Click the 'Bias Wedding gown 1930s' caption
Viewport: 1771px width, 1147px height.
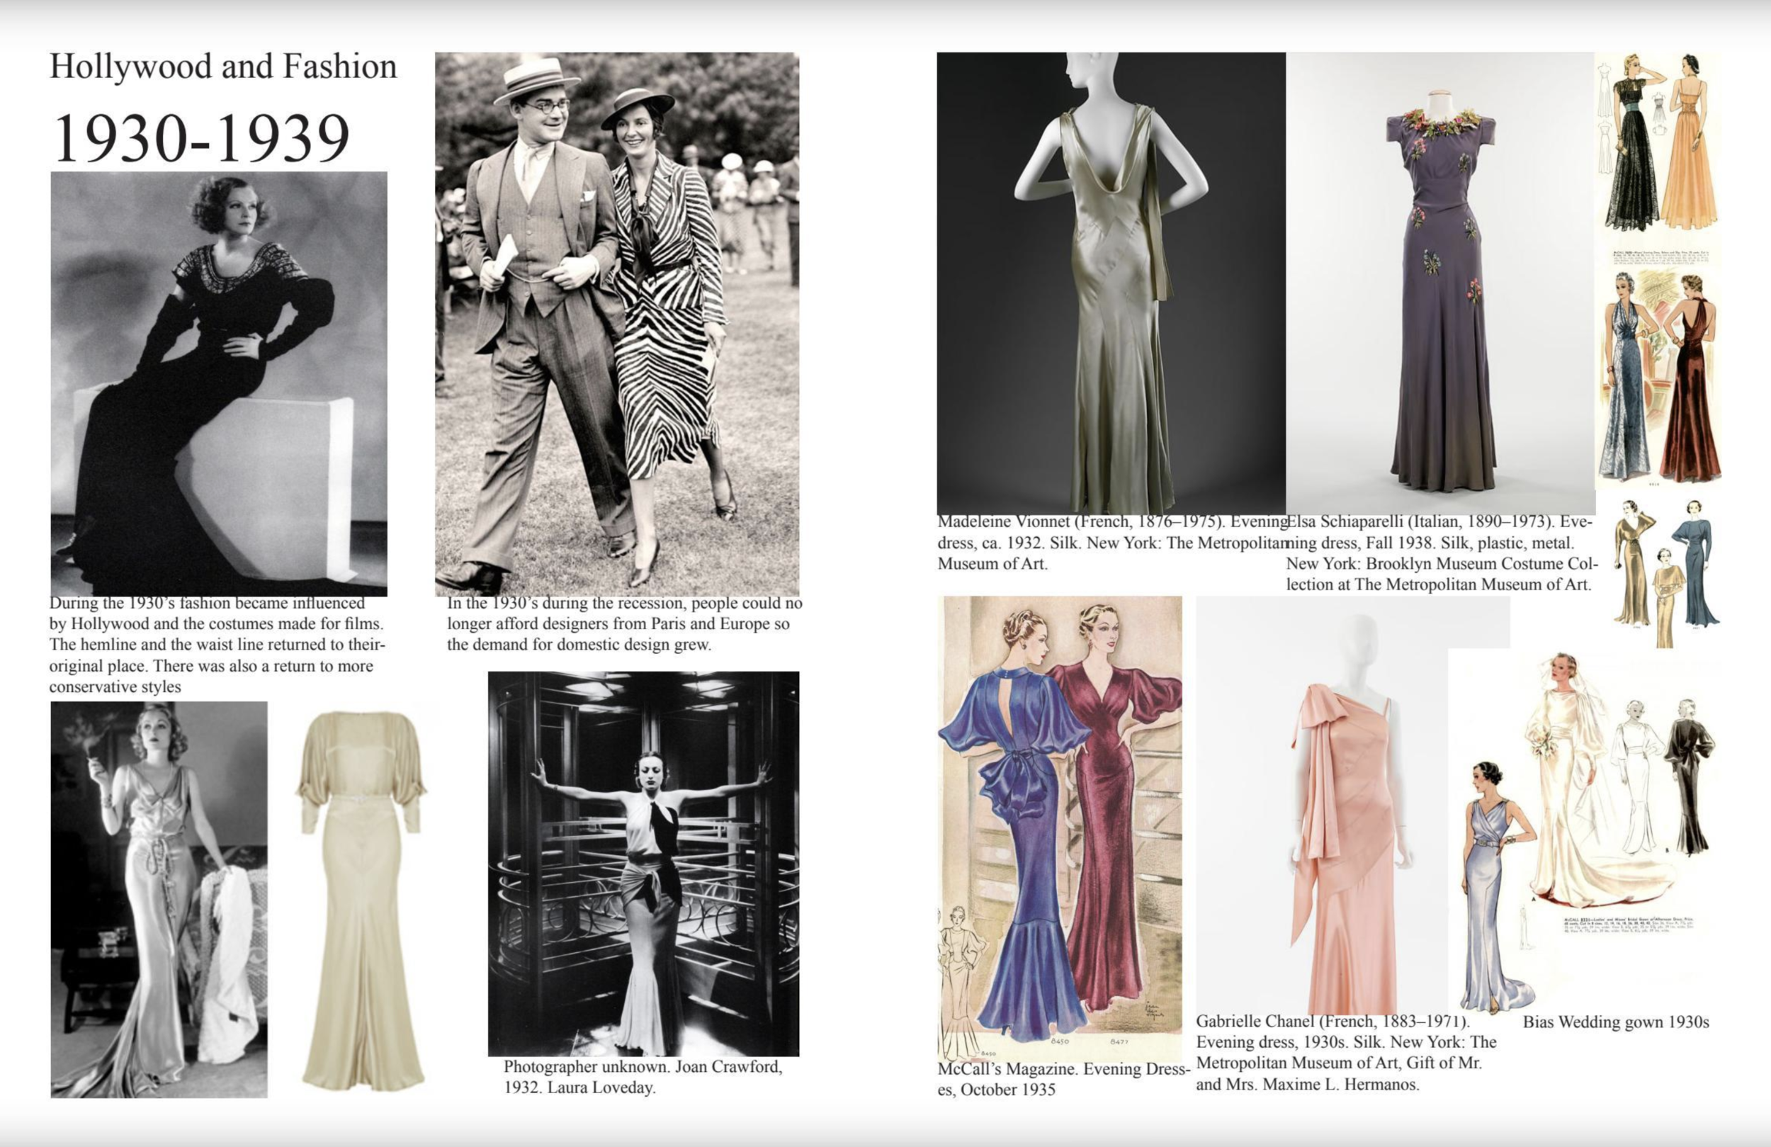[x=1615, y=1022]
